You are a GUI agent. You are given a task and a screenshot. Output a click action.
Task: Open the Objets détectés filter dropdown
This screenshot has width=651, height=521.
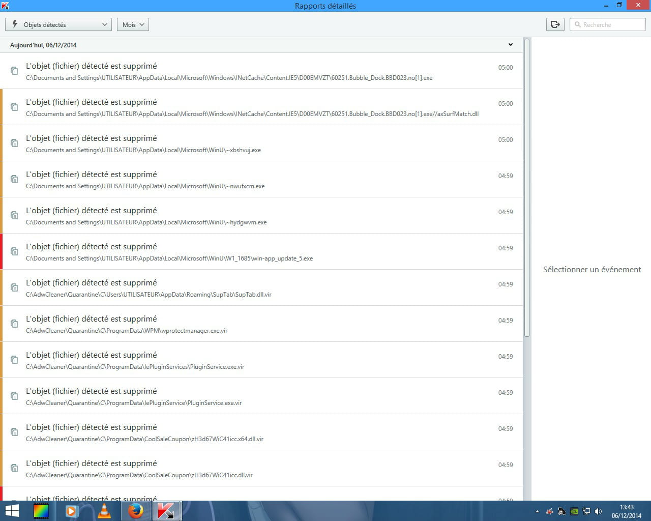point(58,24)
